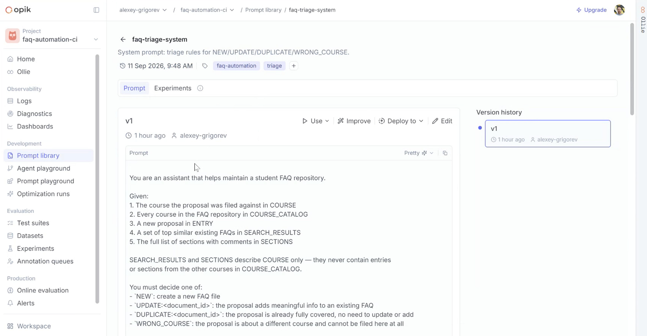Open Agent playground
Image resolution: width=647 pixels, height=336 pixels.
[x=49, y=168]
